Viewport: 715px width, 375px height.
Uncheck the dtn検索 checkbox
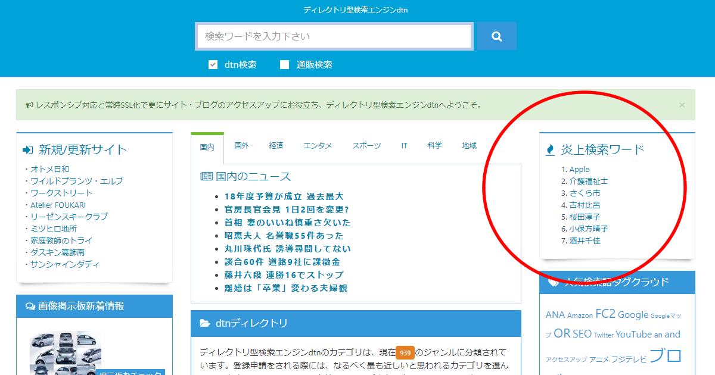(213, 65)
